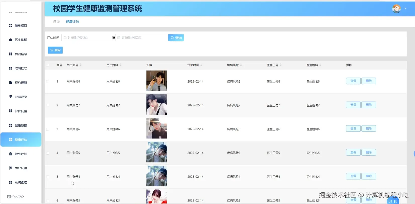This screenshot has width=415, height=204.
Task: Check the row 5 checkbox (用户账号4)
Action: 48,177
